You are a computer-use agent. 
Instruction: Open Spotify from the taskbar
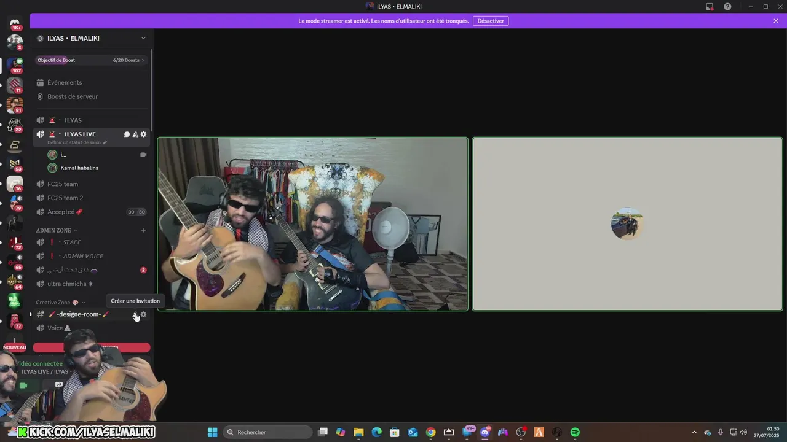(575, 432)
